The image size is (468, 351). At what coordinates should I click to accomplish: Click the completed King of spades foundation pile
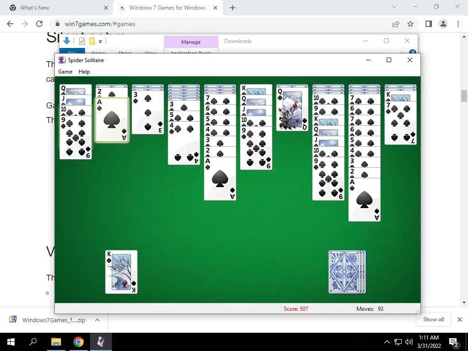(121, 272)
